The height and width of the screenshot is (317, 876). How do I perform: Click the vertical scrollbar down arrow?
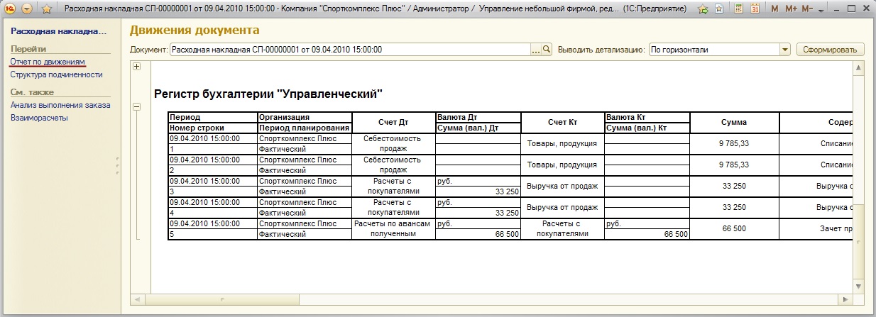[858, 287]
